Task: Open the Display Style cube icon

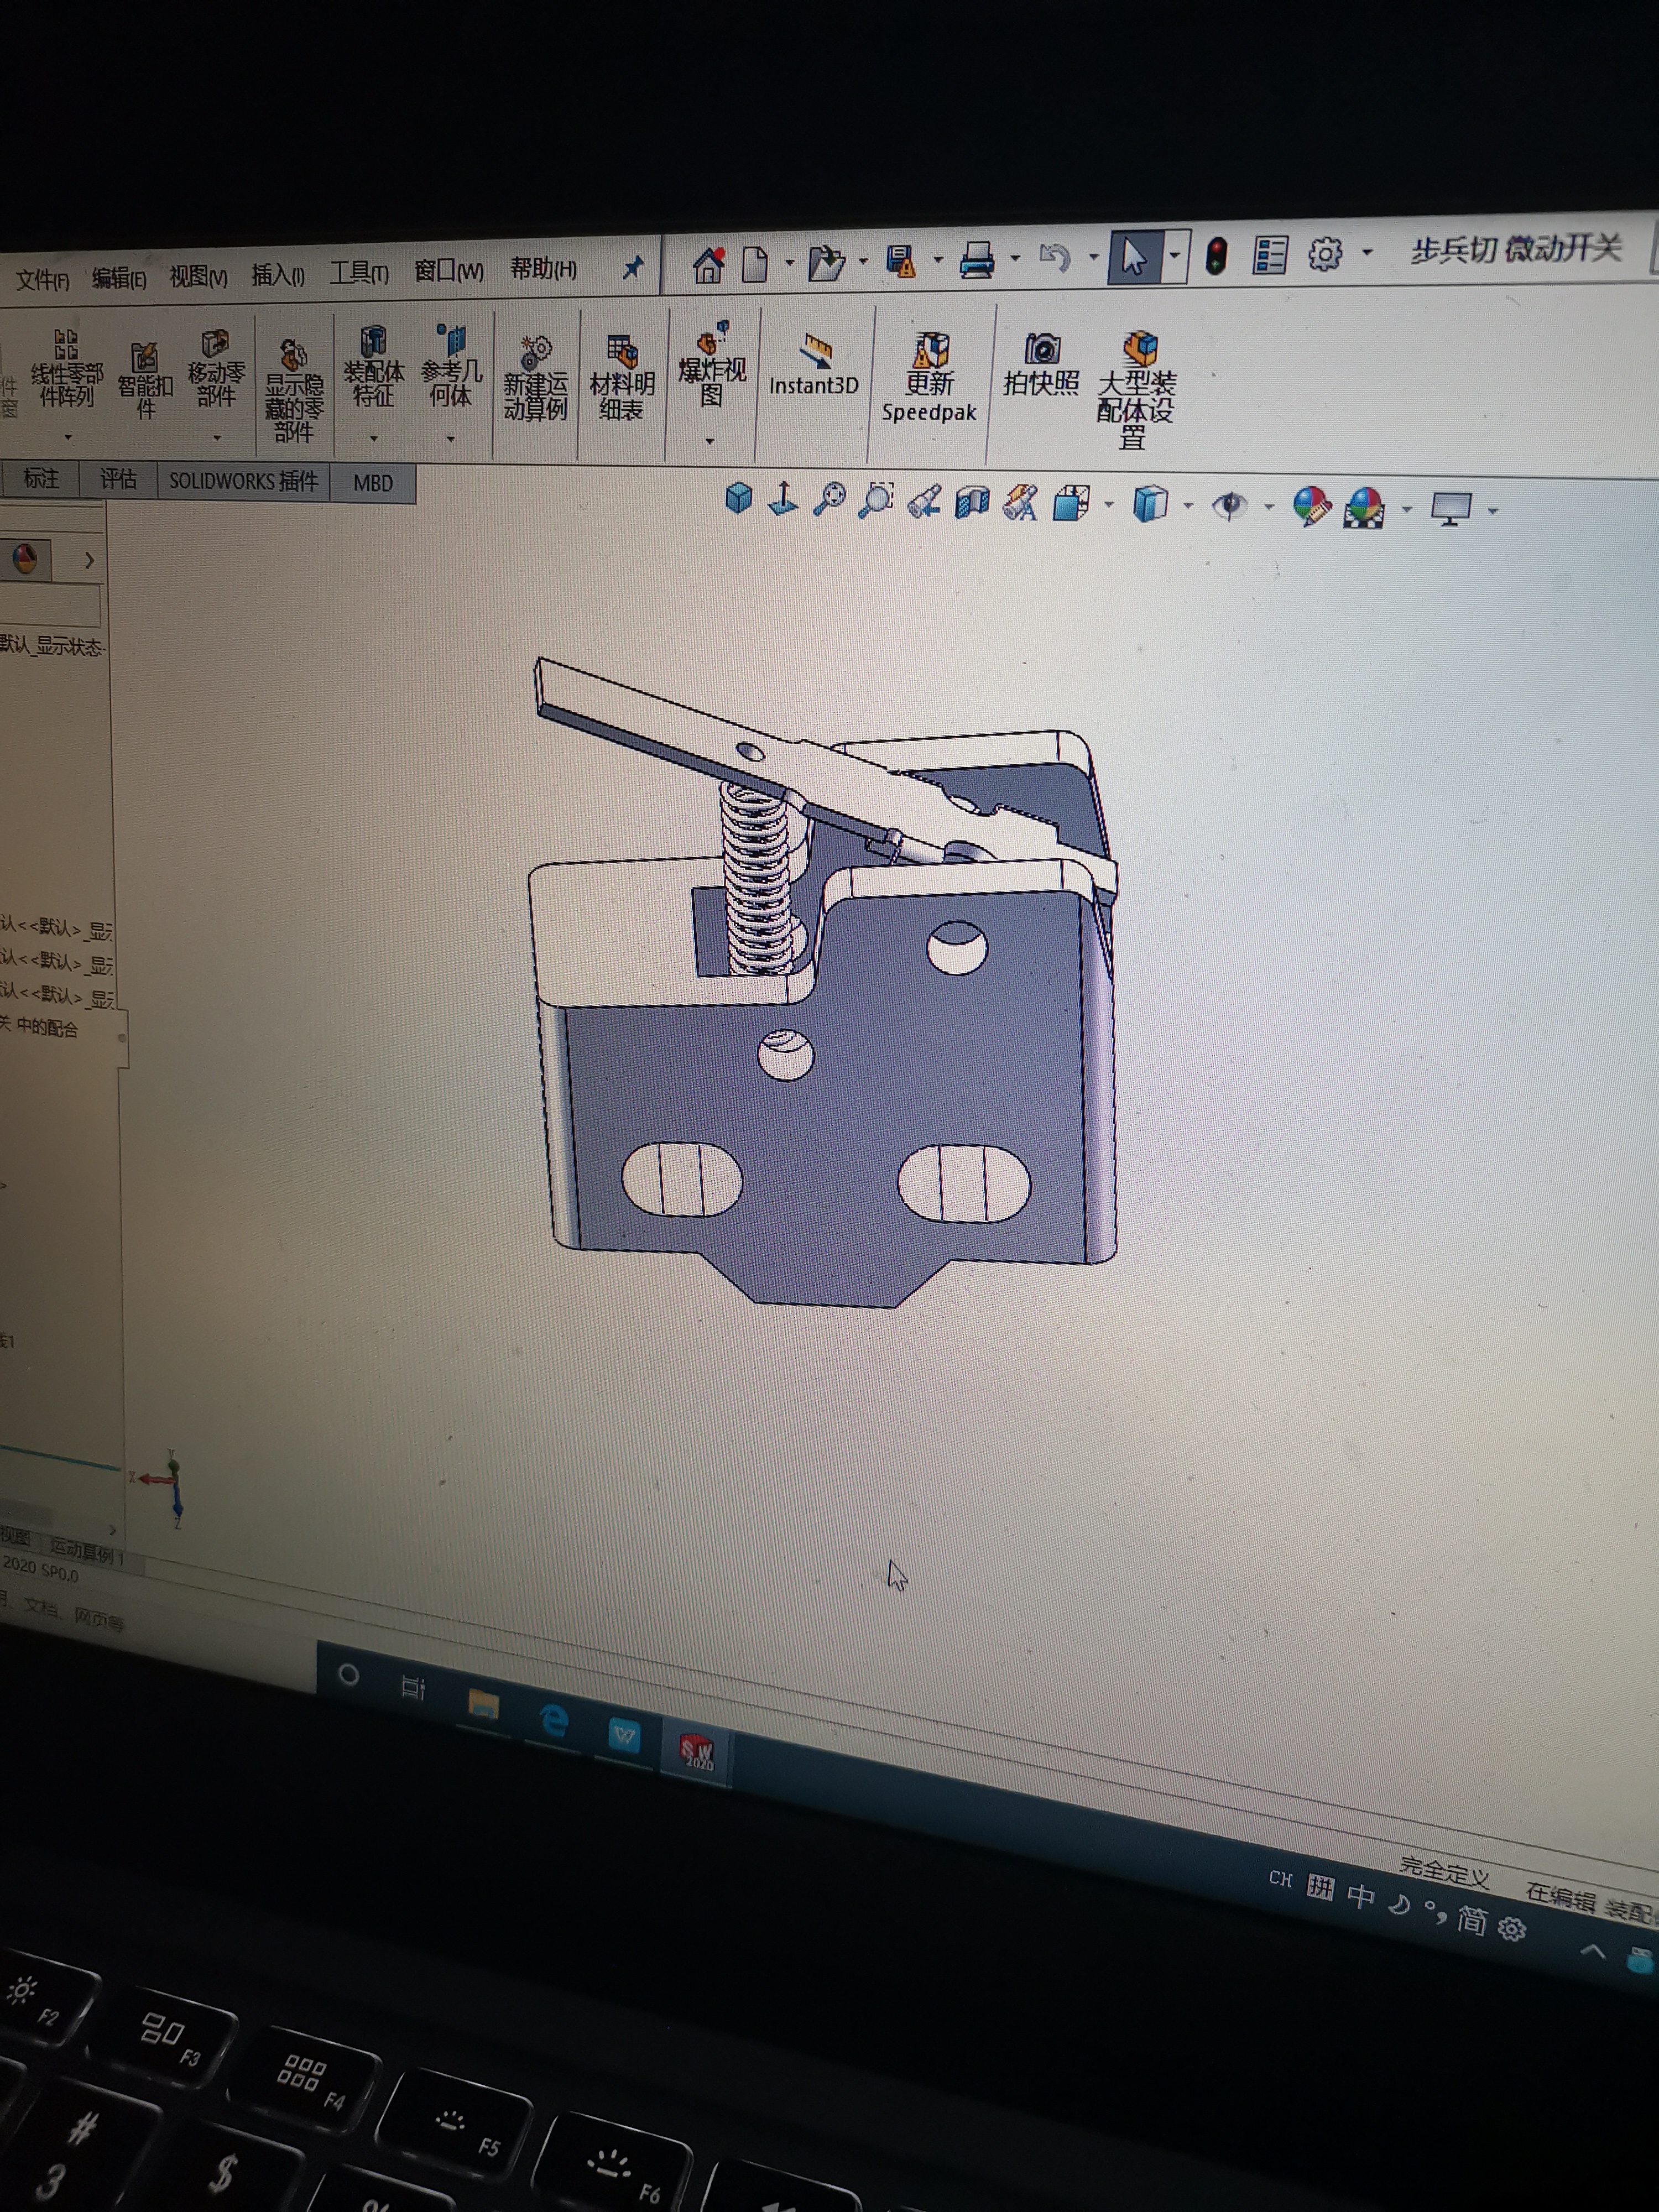Action: click(1151, 504)
